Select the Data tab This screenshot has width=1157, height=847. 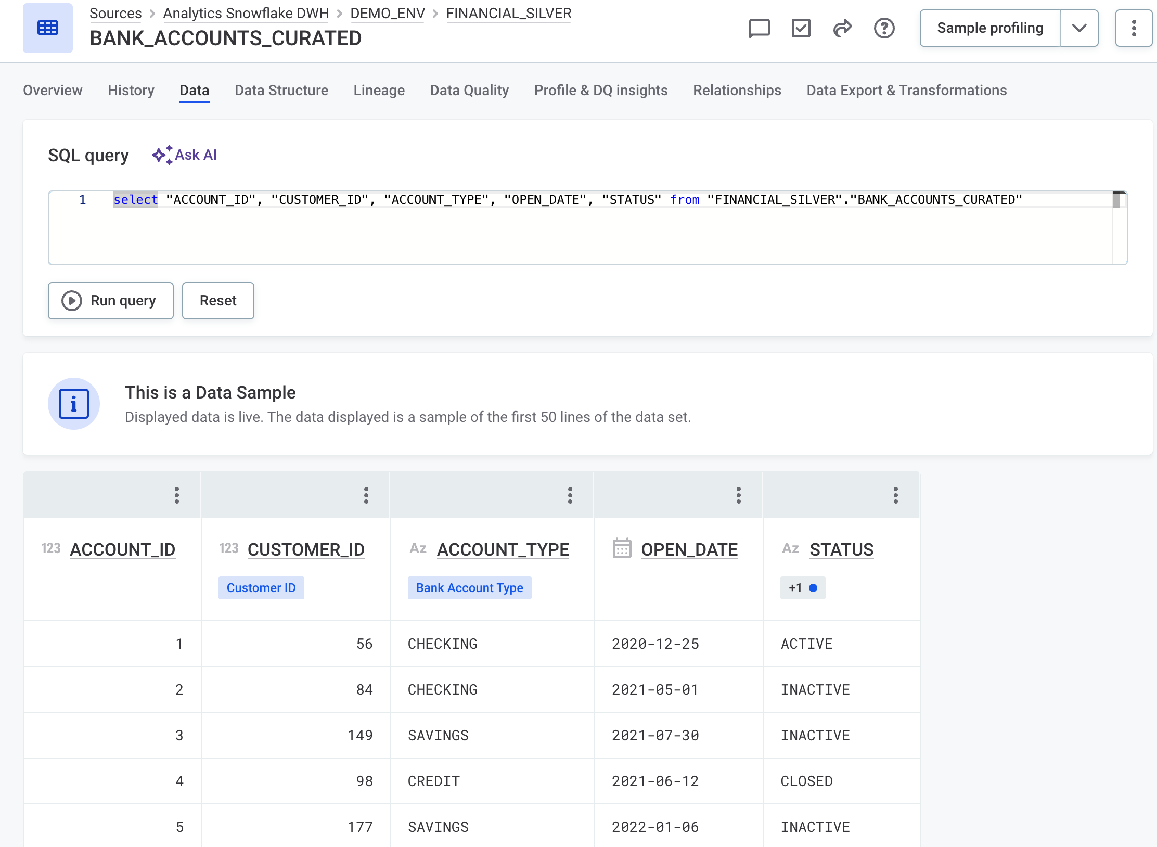[195, 91]
